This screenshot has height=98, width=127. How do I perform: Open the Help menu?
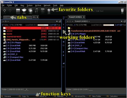click(x=61, y=6)
